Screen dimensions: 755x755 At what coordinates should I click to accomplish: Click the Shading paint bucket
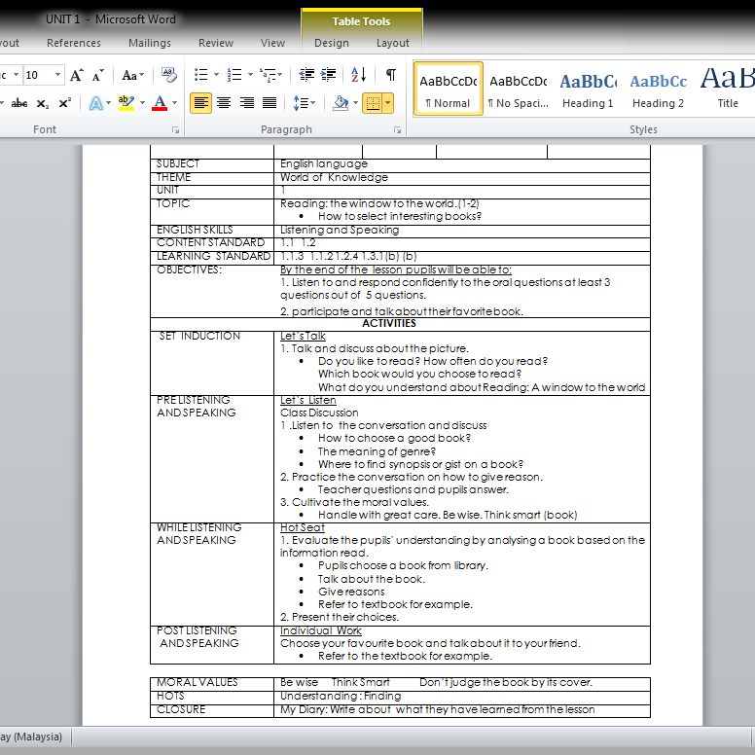[341, 103]
